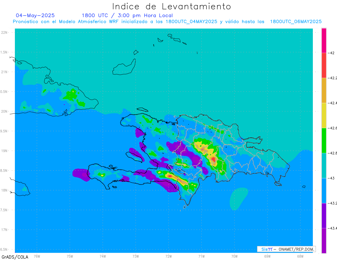Click the "19N" latitude label
This screenshot has width=337, height=260.
tap(4, 151)
